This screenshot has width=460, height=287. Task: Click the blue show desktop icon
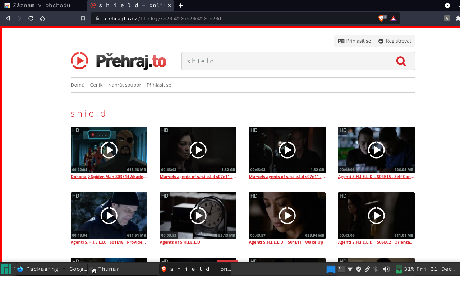[331, 269]
